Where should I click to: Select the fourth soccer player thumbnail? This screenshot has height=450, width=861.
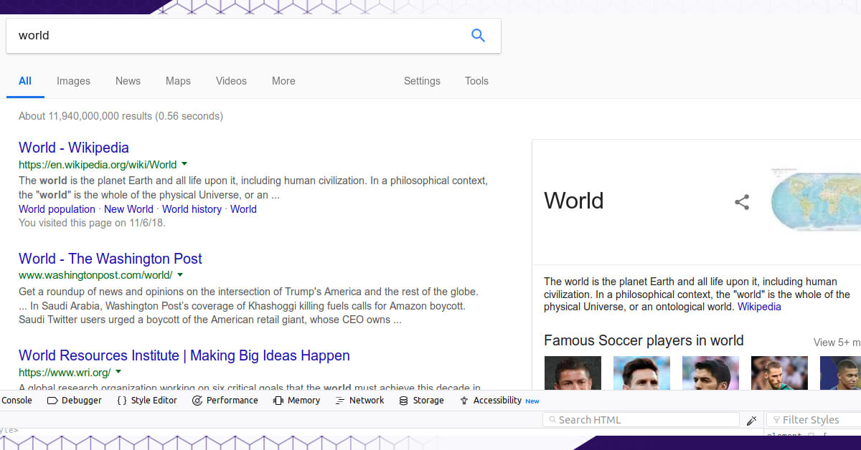pyautogui.click(x=779, y=373)
